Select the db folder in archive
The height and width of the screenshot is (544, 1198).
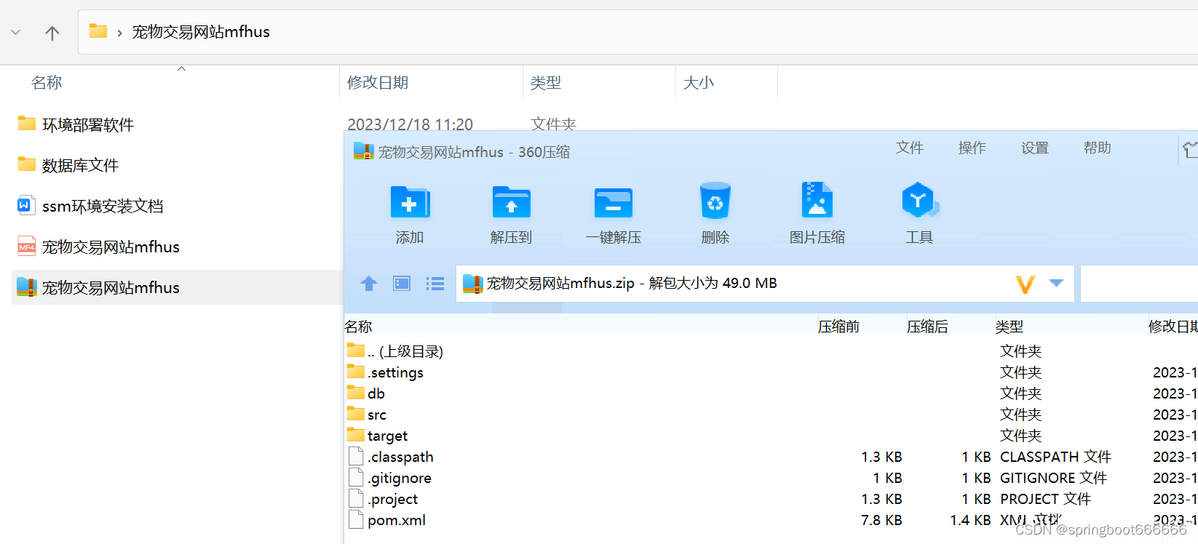[x=366, y=393]
